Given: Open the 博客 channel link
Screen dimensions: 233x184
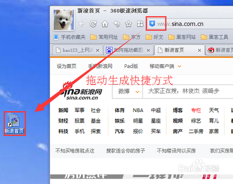Looking at the screenshot, I should (177, 110).
